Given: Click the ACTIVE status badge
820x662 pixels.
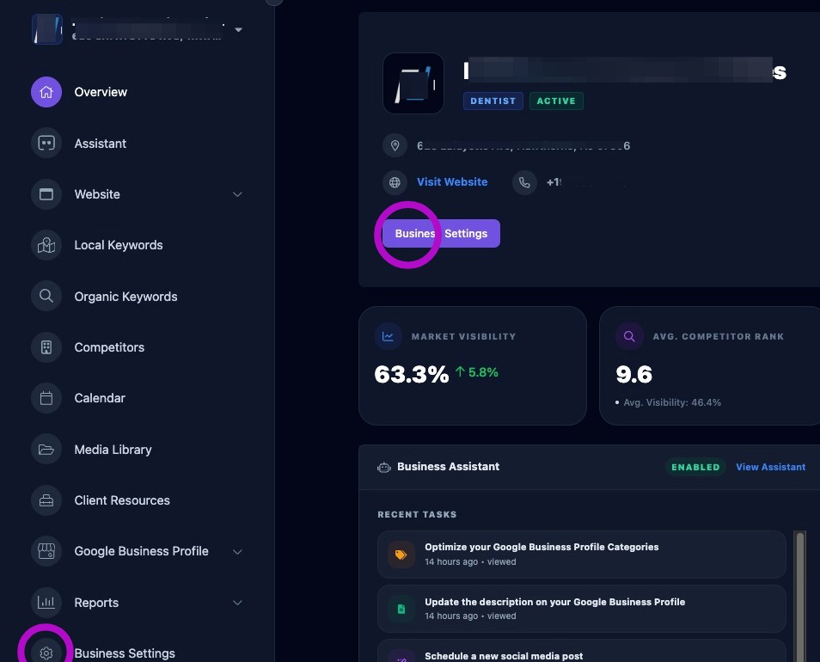Looking at the screenshot, I should pyautogui.click(x=556, y=101).
